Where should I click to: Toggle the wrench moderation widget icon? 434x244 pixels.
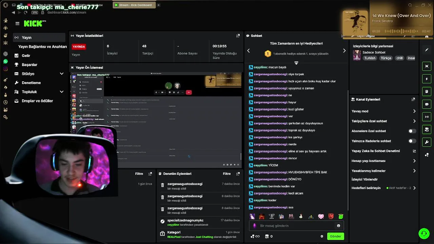click(x=427, y=142)
